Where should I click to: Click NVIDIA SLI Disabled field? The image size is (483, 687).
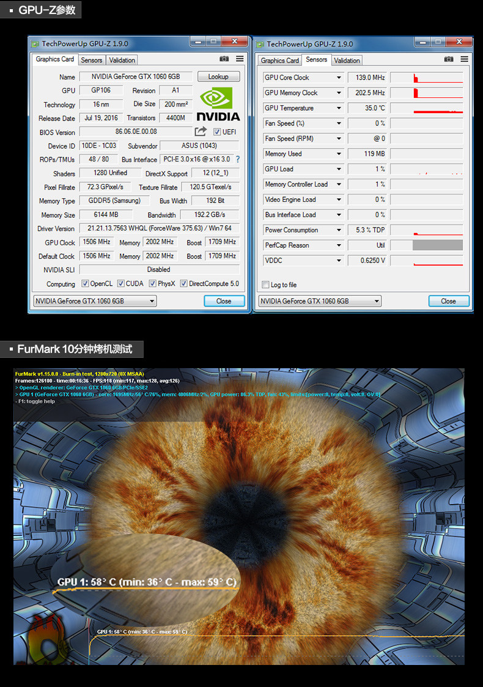160,269
